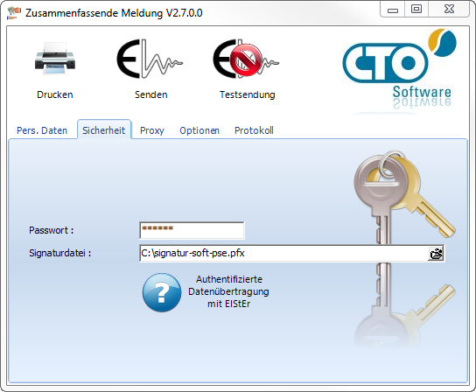Open the file browser for Signaturdatei
The height and width of the screenshot is (392, 476).
436,254
